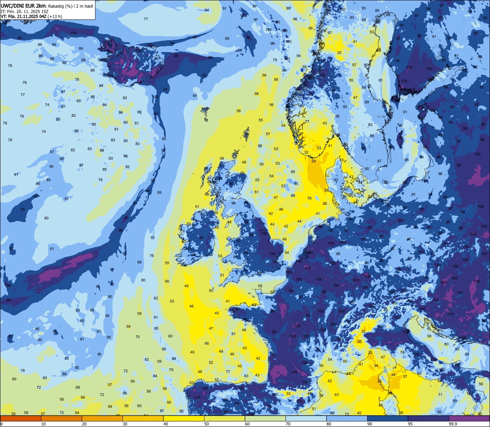
Task: Click the 30–40 amber legend segment
Action: point(143,419)
